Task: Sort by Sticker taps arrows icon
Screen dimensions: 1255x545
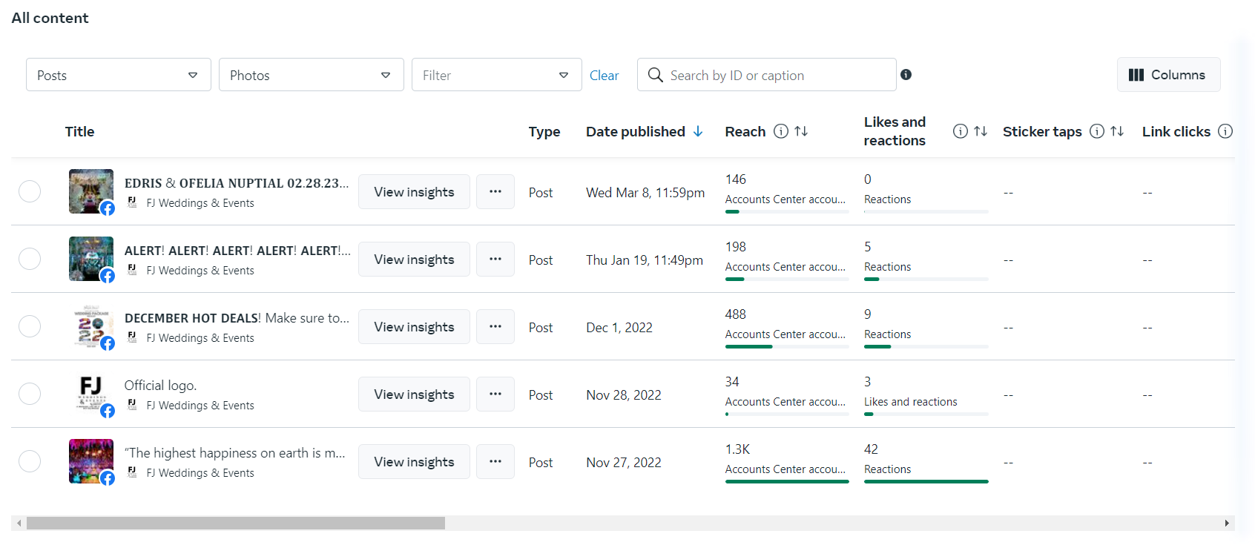Action: click(1117, 131)
